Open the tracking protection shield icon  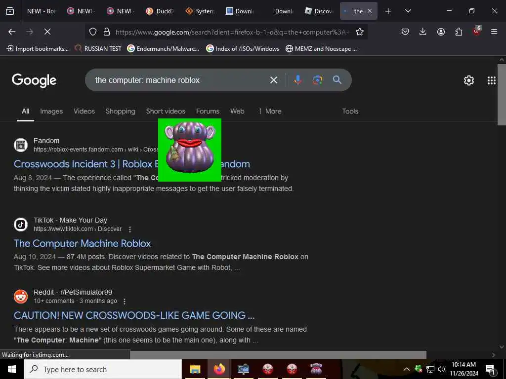point(93,32)
